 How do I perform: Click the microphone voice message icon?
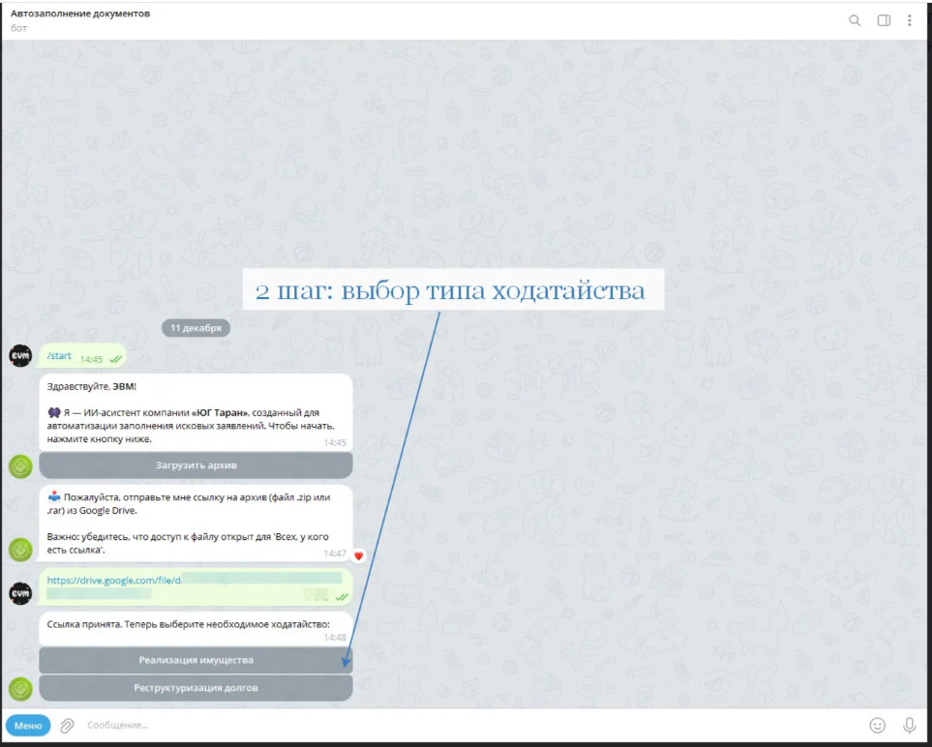click(909, 725)
